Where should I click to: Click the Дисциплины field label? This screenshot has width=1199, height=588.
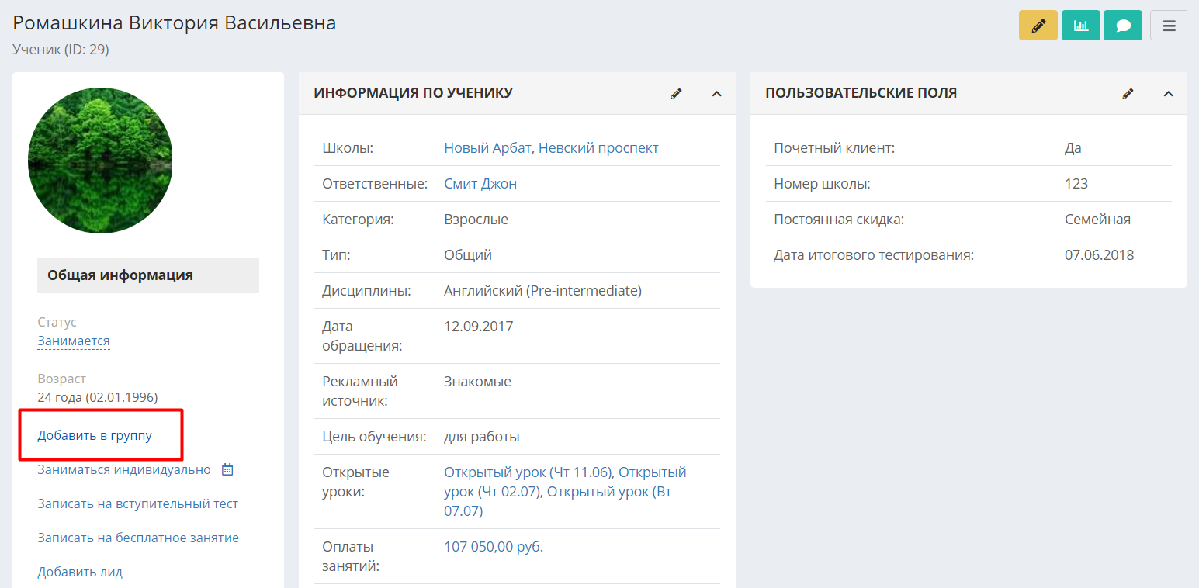click(x=366, y=290)
